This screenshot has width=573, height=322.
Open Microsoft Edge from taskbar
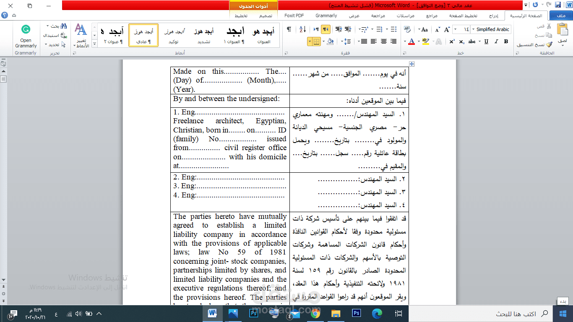[377, 314]
